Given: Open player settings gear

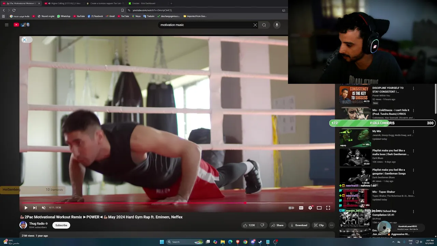Looking at the screenshot, I should coord(310,208).
